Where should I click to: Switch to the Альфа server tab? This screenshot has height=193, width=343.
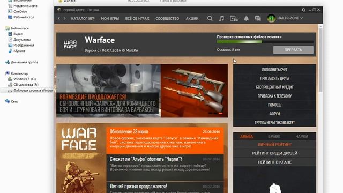247,137
